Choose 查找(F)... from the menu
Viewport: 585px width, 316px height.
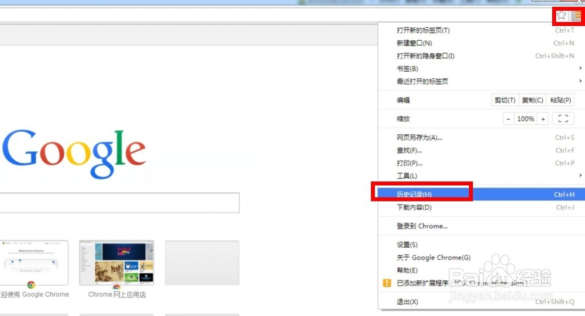(x=481, y=150)
